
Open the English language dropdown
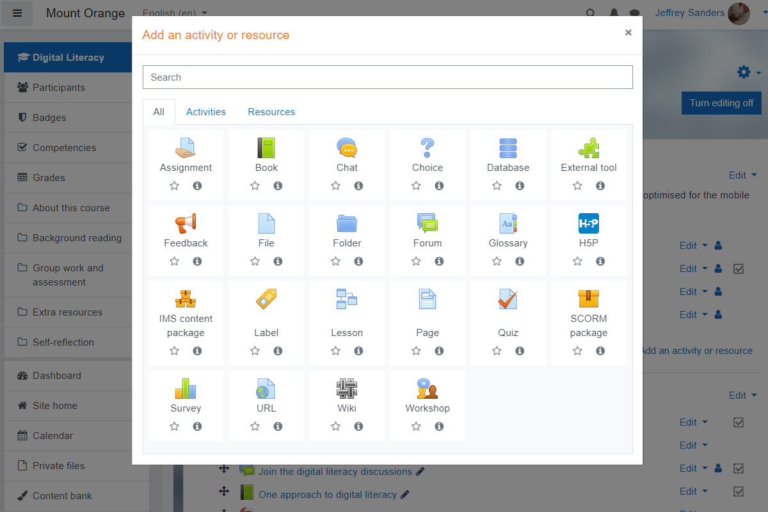pyautogui.click(x=173, y=12)
